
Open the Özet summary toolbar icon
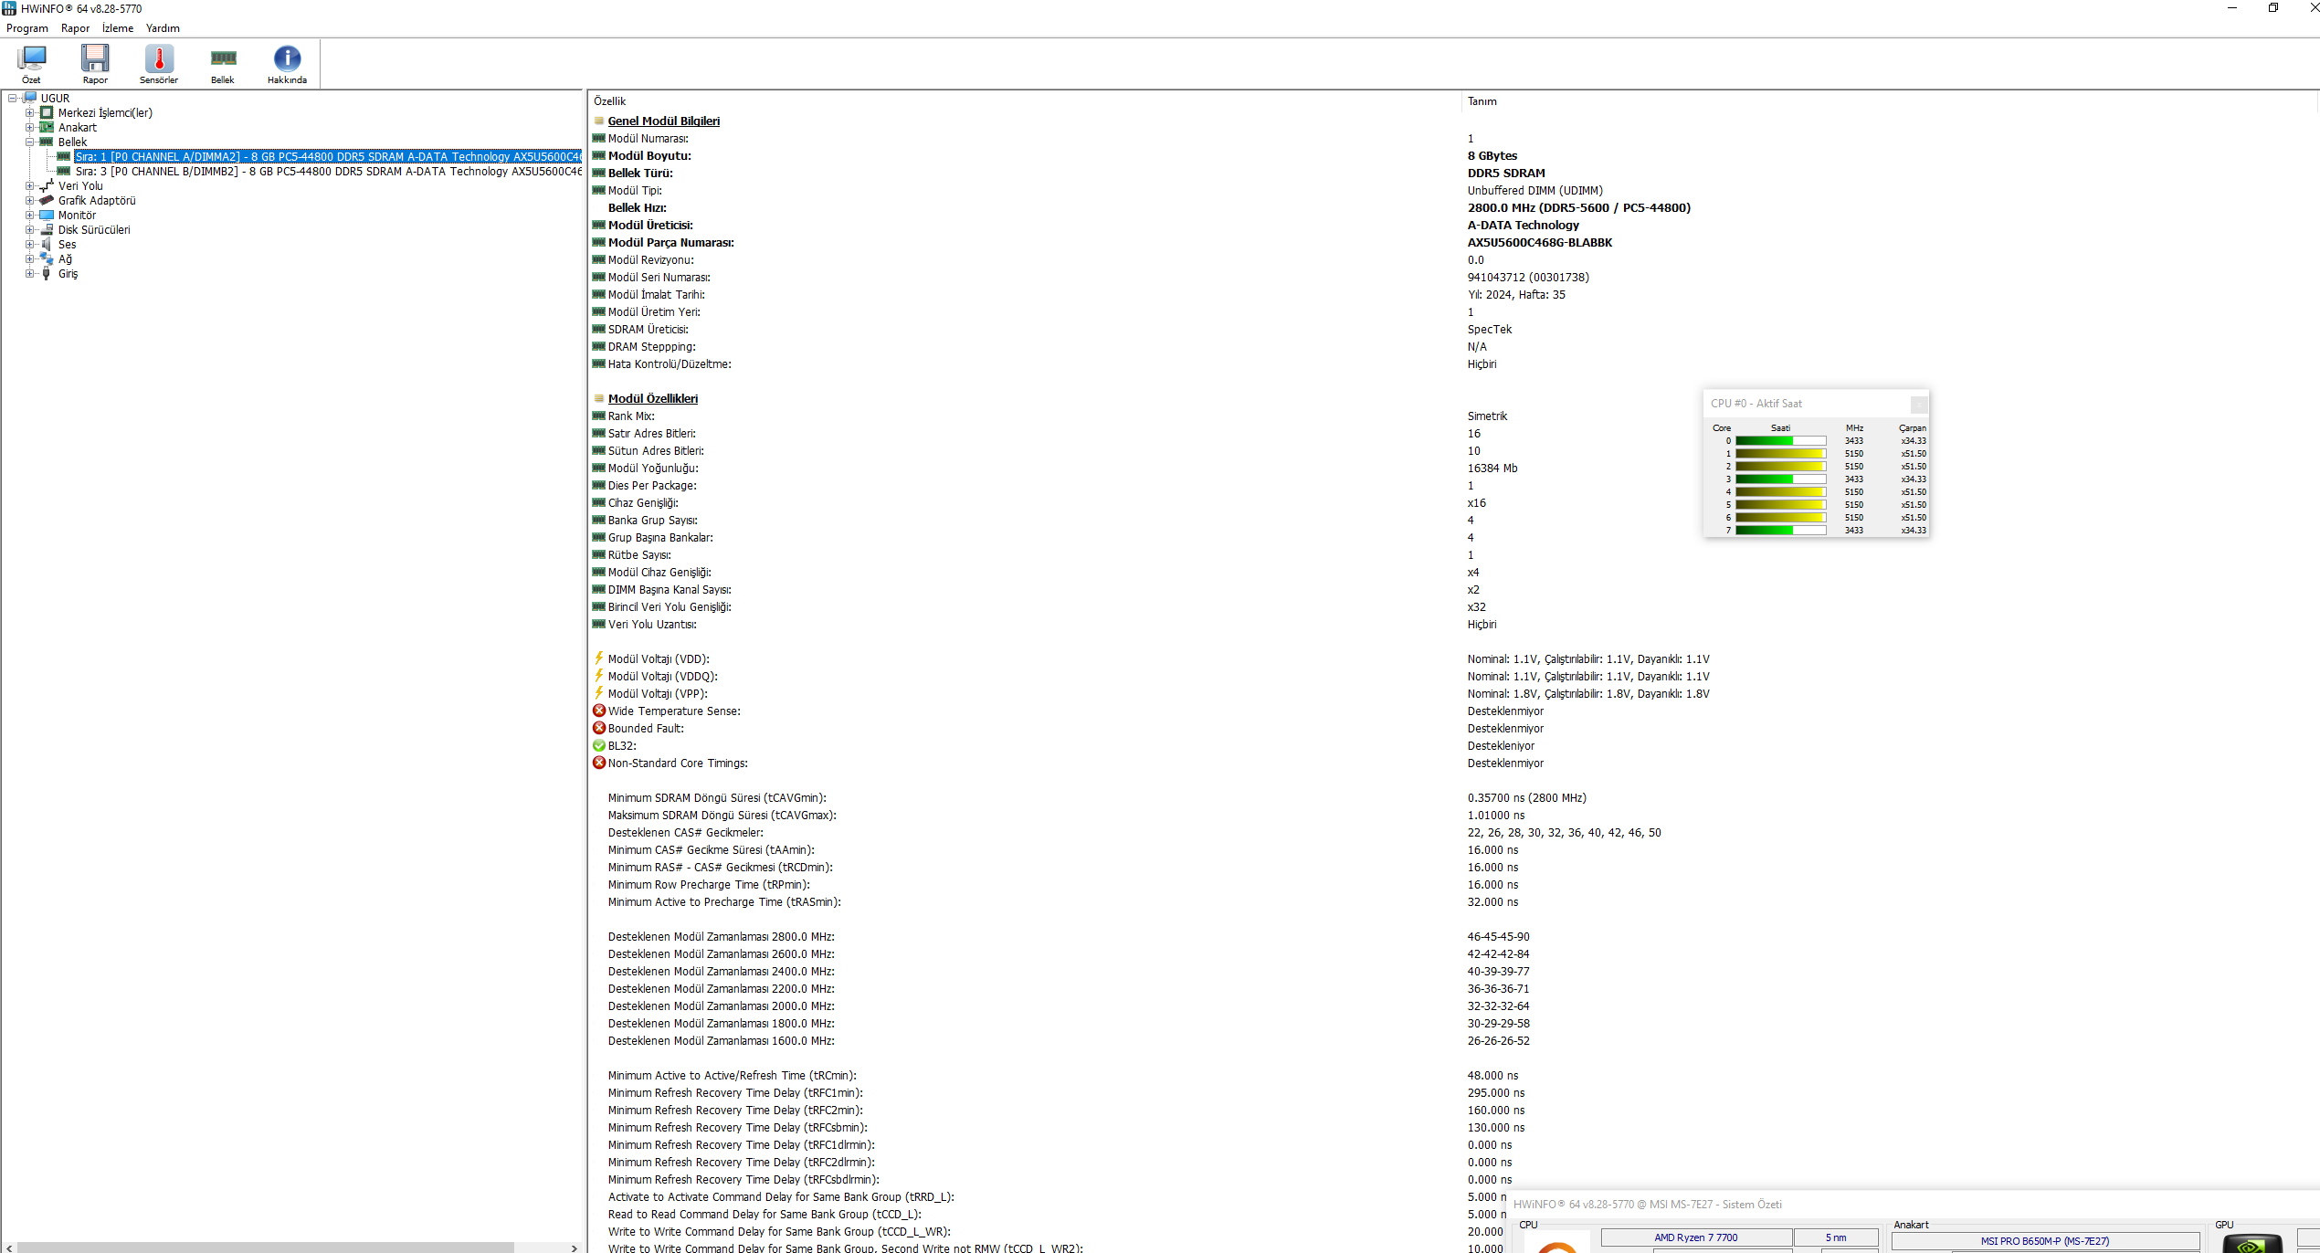tap(31, 64)
